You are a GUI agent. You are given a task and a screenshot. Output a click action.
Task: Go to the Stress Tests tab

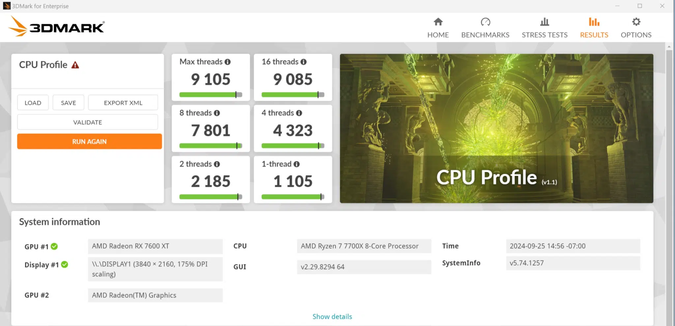tap(544, 28)
